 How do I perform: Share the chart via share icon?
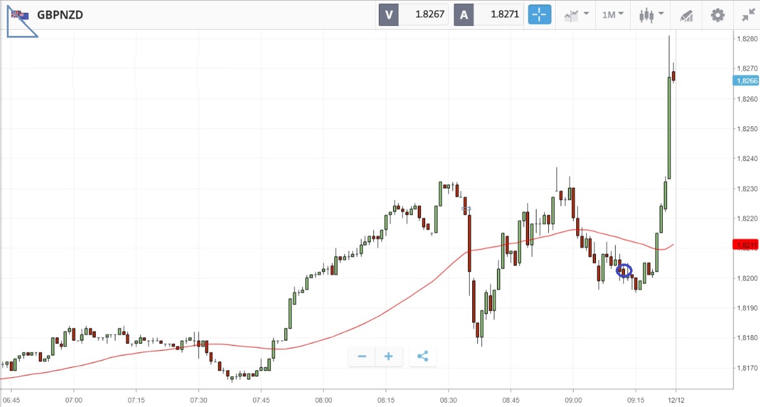pos(423,356)
